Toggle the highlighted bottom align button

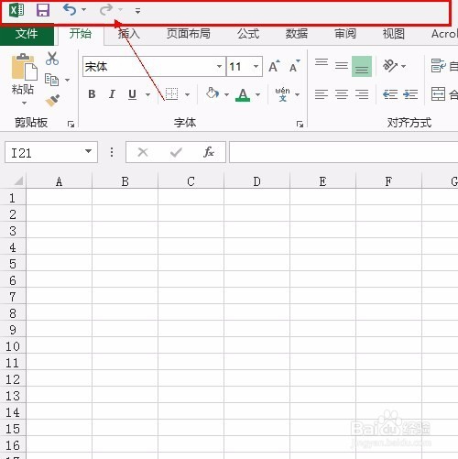362,66
